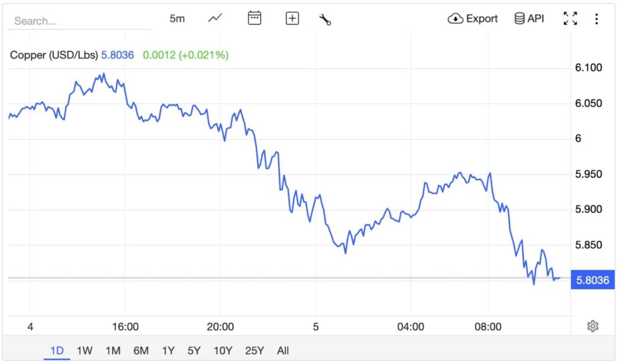Open the wrench chart tools icon
619x364 pixels.
click(x=325, y=19)
